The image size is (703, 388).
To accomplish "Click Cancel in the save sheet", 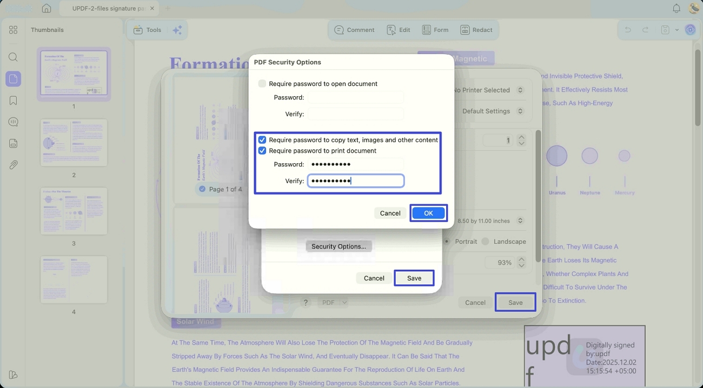I will [x=374, y=278].
